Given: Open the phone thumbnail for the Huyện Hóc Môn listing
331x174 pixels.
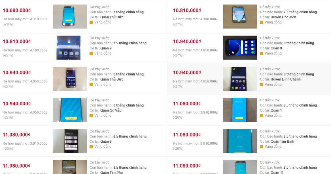Looking at the screenshot, I should click(x=240, y=16).
